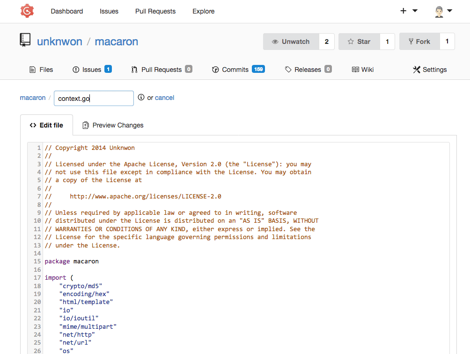This screenshot has width=470, height=354.
Task: Open the Releases tag section
Action: tap(308, 70)
